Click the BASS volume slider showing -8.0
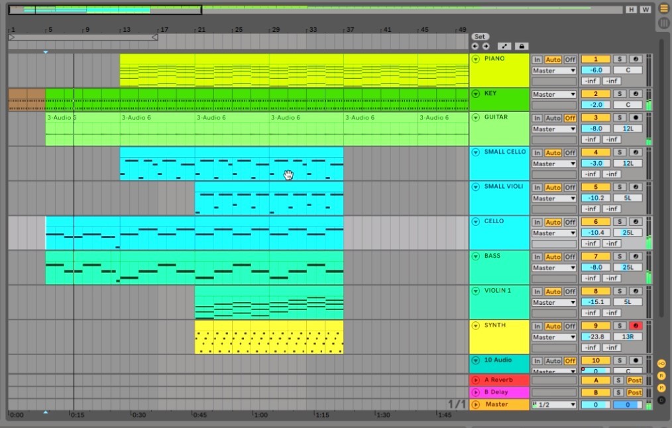This screenshot has height=428, width=672. pos(595,268)
